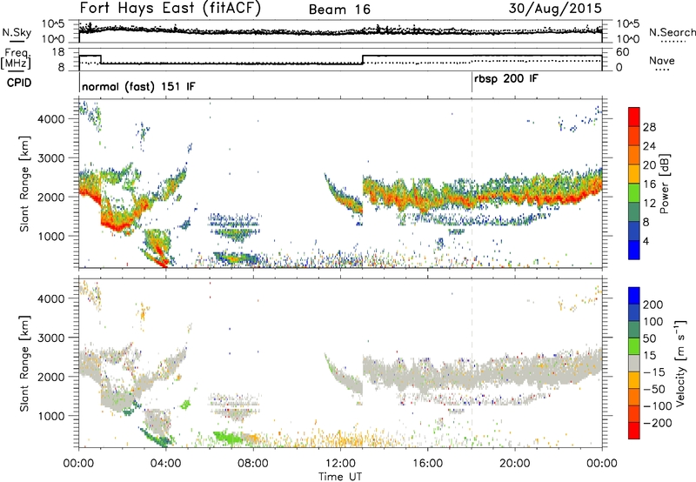Click the 'Time UT' axis title
The image size is (696, 482).
(340, 476)
